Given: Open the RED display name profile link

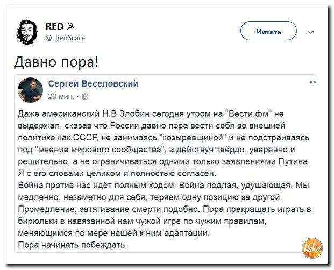Looking at the screenshot, I should (54, 26).
